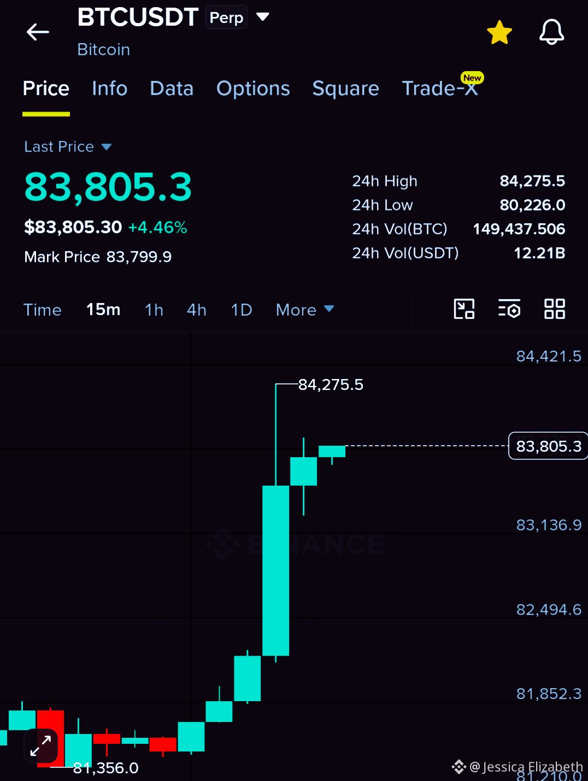Open the Trade-X tab
The image size is (588, 781).
click(440, 88)
